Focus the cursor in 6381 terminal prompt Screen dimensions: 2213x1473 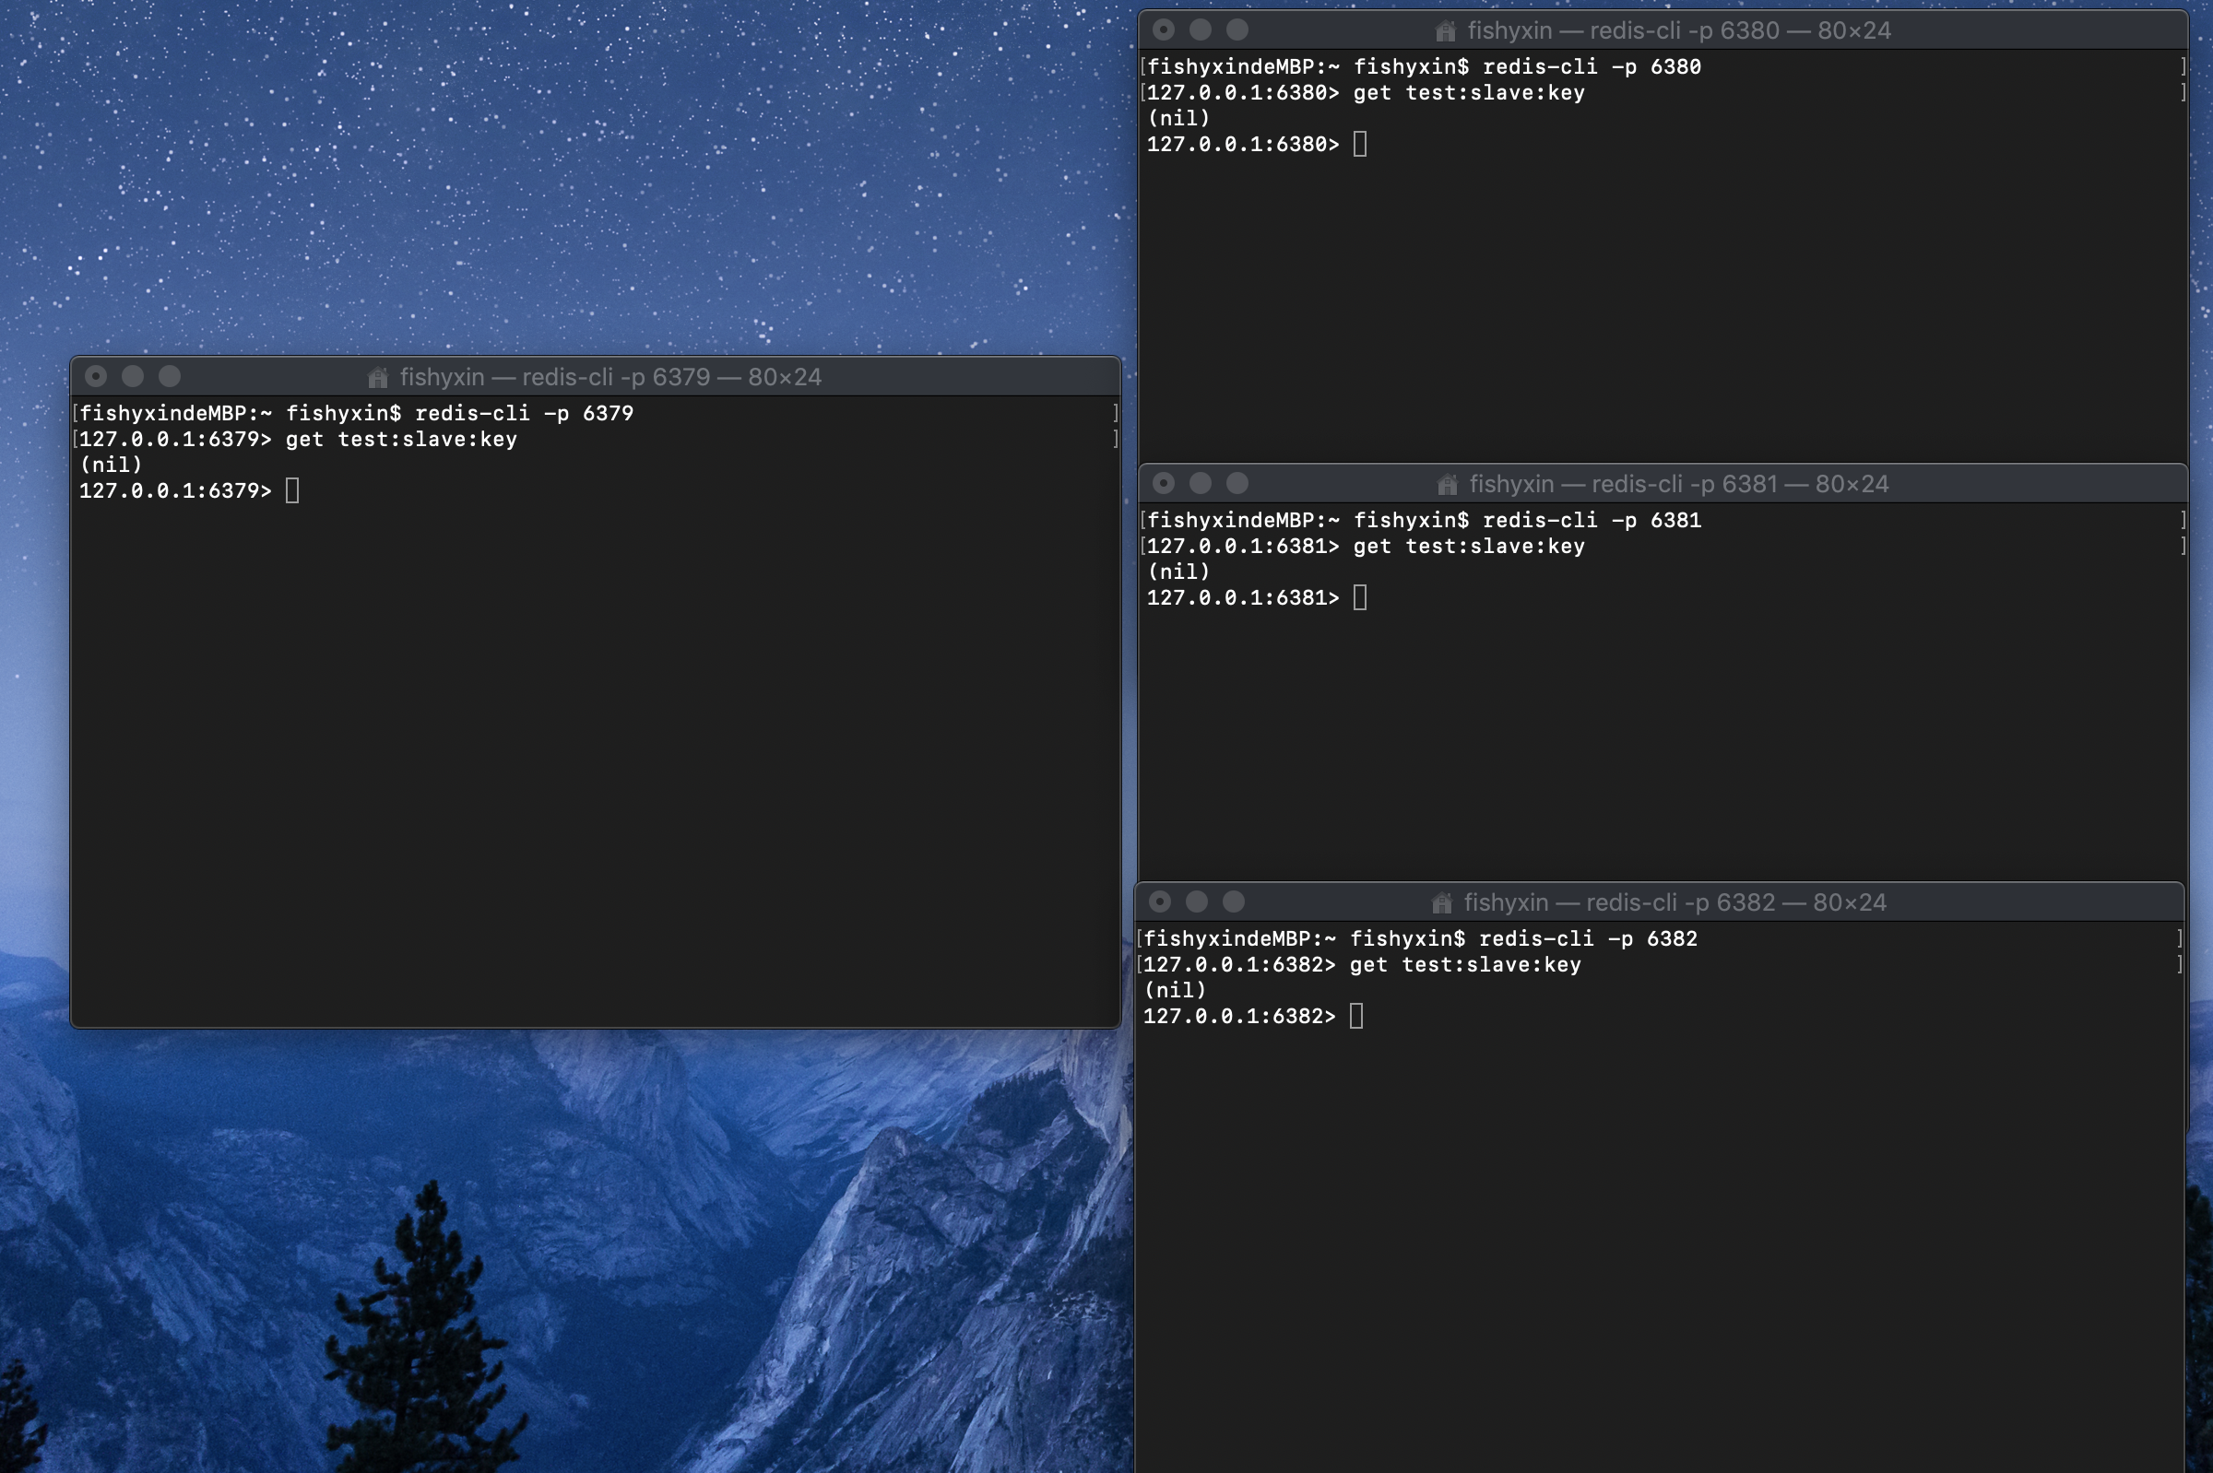[1360, 598]
